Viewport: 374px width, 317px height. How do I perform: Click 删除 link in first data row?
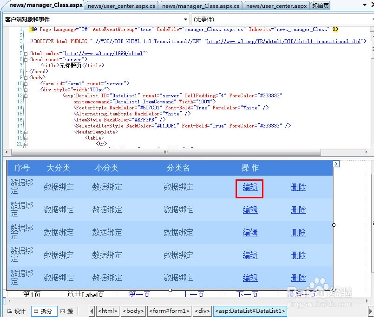pos(298,187)
